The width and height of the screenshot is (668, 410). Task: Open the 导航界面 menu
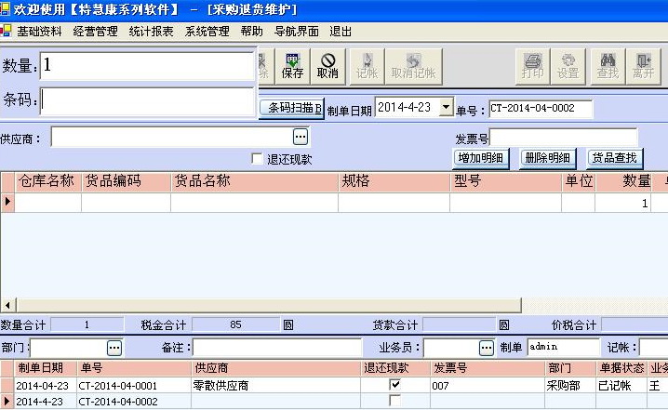297,32
